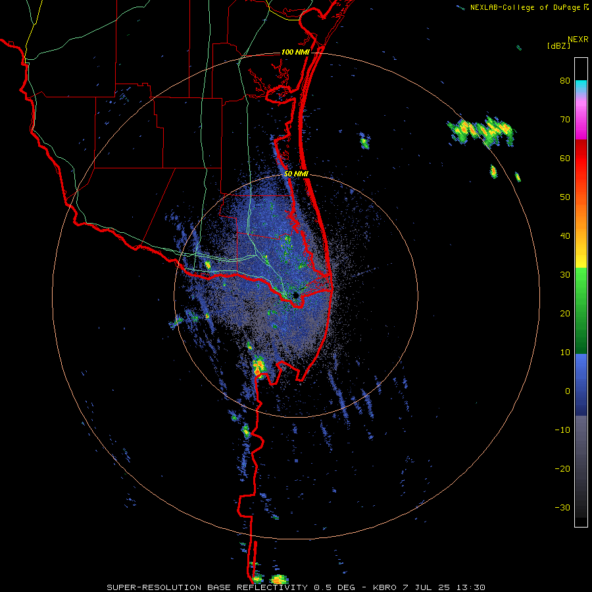
Task: Click the 70 value on the dBZ scale
Action: coord(565,120)
